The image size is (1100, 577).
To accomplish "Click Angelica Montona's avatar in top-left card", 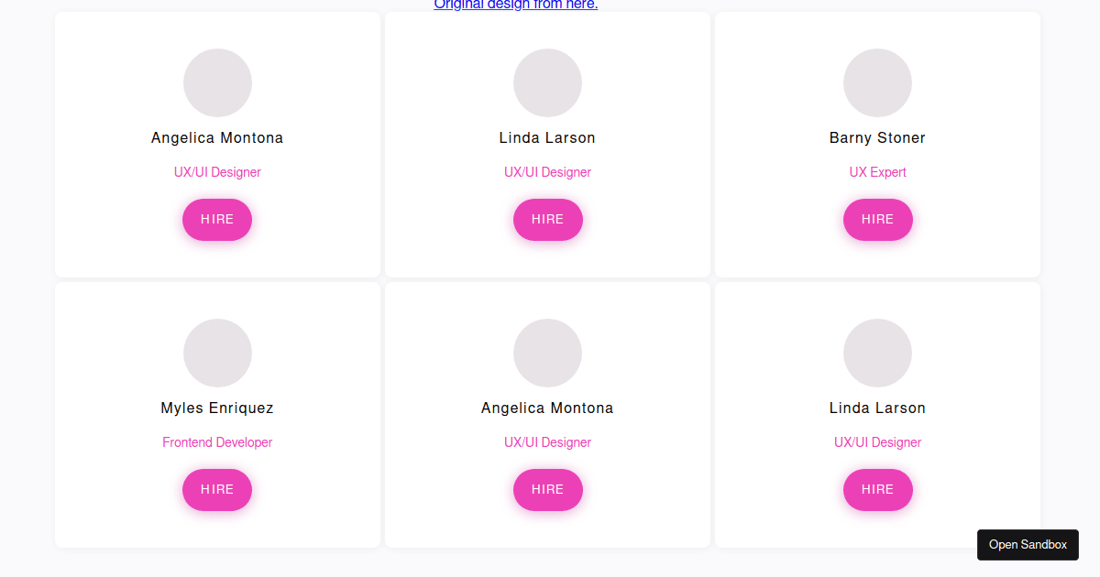I will coord(217,82).
